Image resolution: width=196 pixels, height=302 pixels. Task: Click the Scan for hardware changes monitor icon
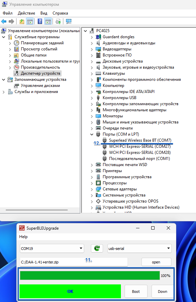pos(68,21)
